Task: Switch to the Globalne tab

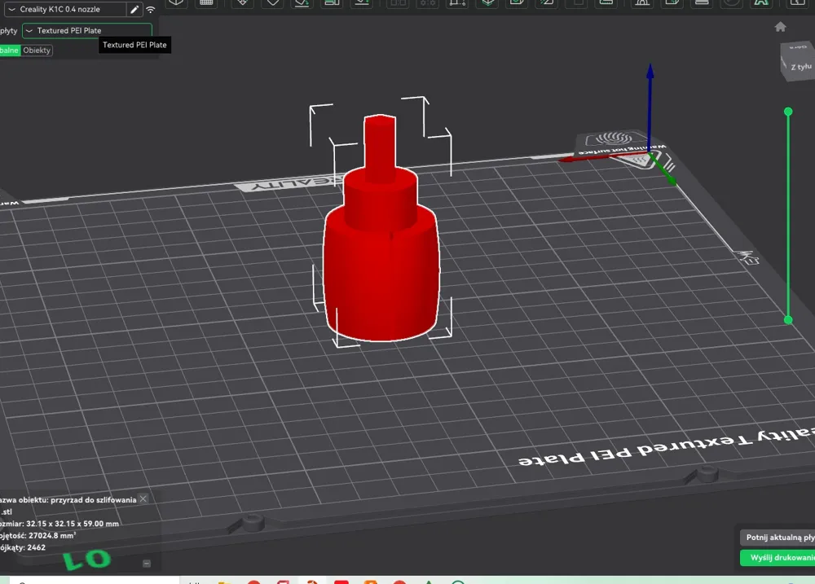Action: [x=9, y=50]
